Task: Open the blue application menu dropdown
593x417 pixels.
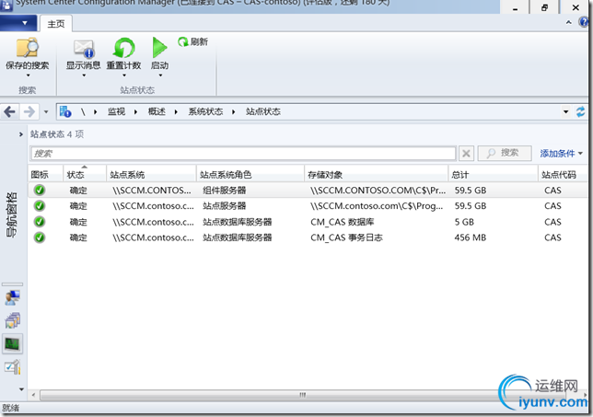Action: 18,23
